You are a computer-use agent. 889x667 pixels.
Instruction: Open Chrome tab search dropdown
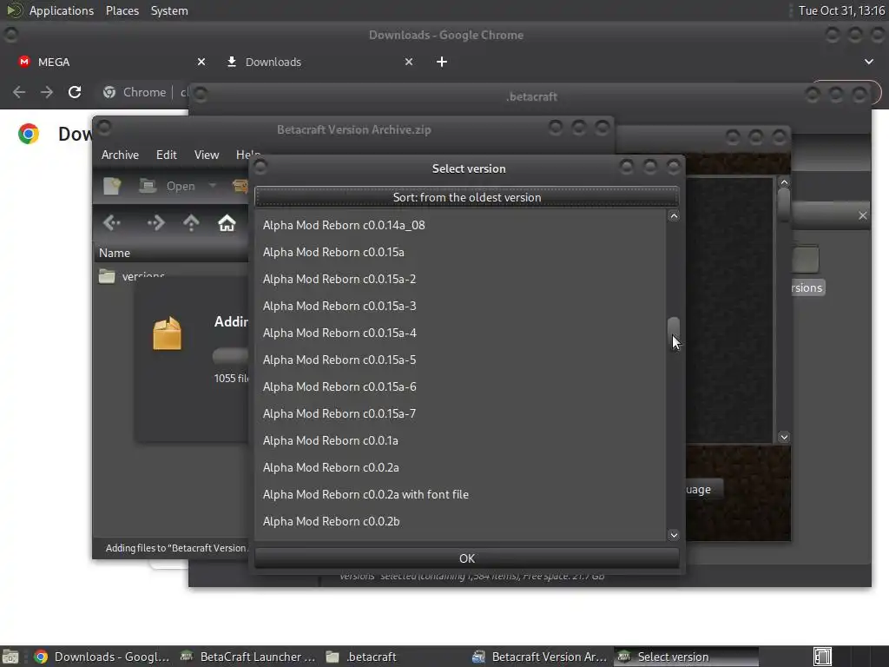(x=868, y=62)
